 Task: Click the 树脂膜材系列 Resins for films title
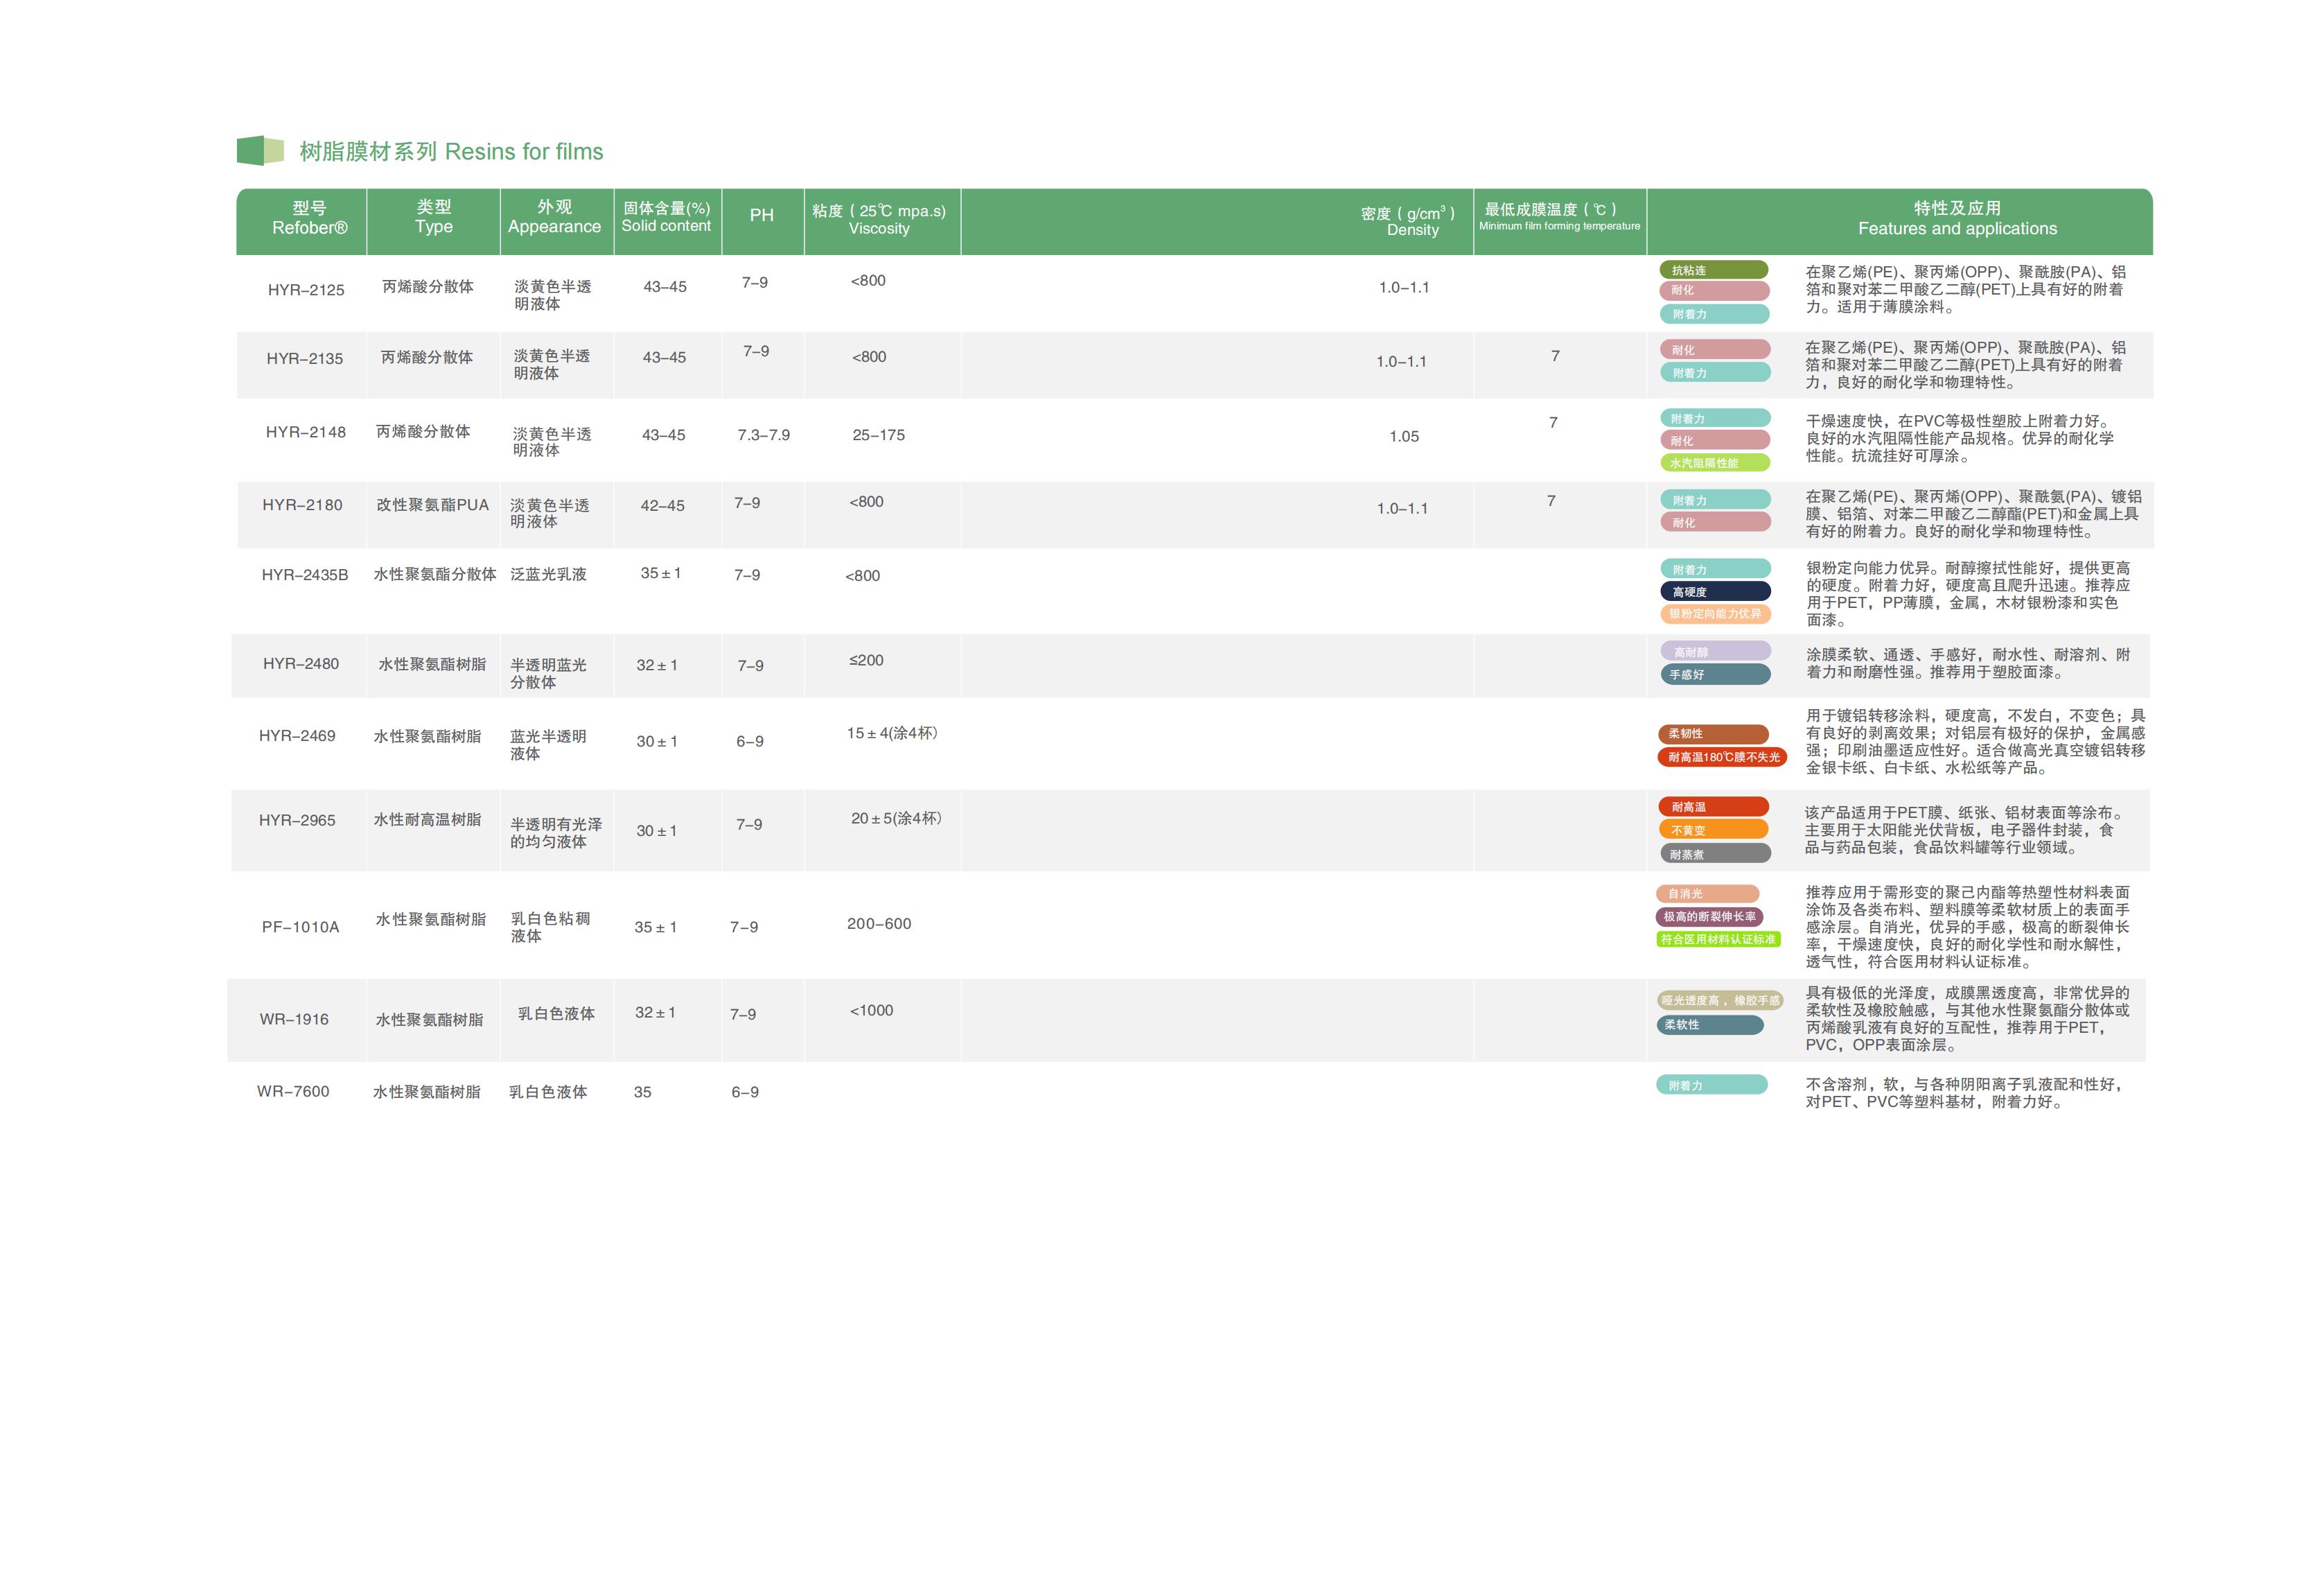451,152
